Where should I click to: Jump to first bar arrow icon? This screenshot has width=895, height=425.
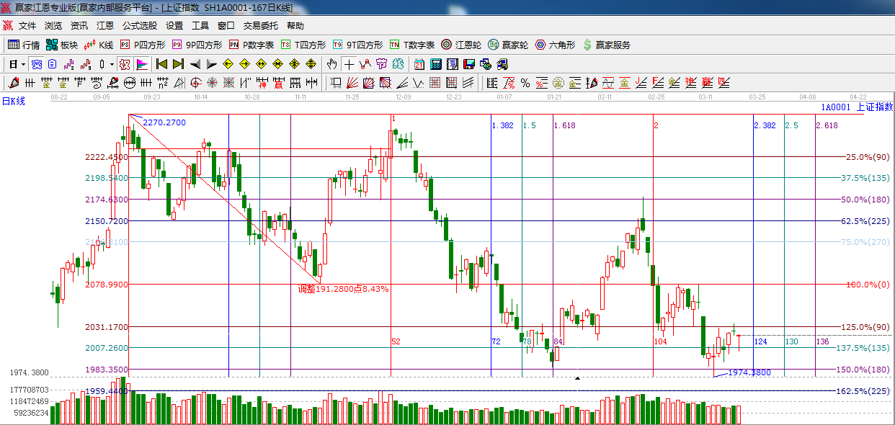tap(162, 64)
